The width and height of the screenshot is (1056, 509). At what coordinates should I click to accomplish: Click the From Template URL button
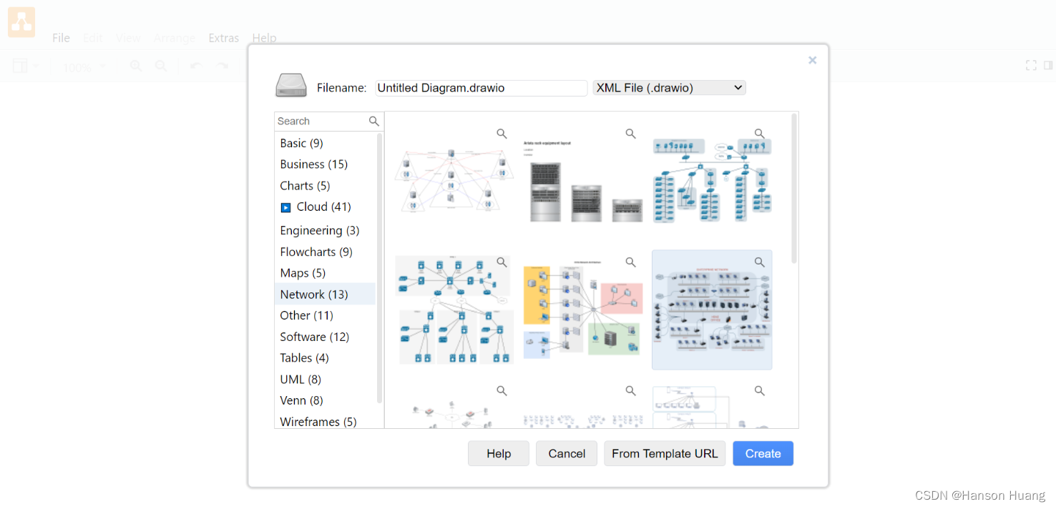pos(665,453)
